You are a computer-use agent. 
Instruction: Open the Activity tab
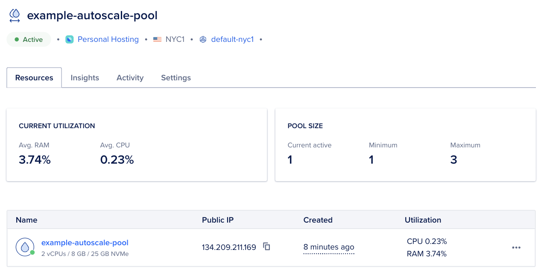(130, 77)
